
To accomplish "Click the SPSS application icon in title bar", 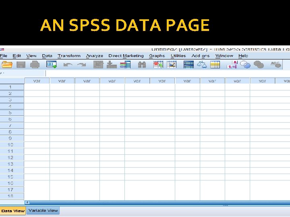I will pyautogui.click(x=2, y=49).
